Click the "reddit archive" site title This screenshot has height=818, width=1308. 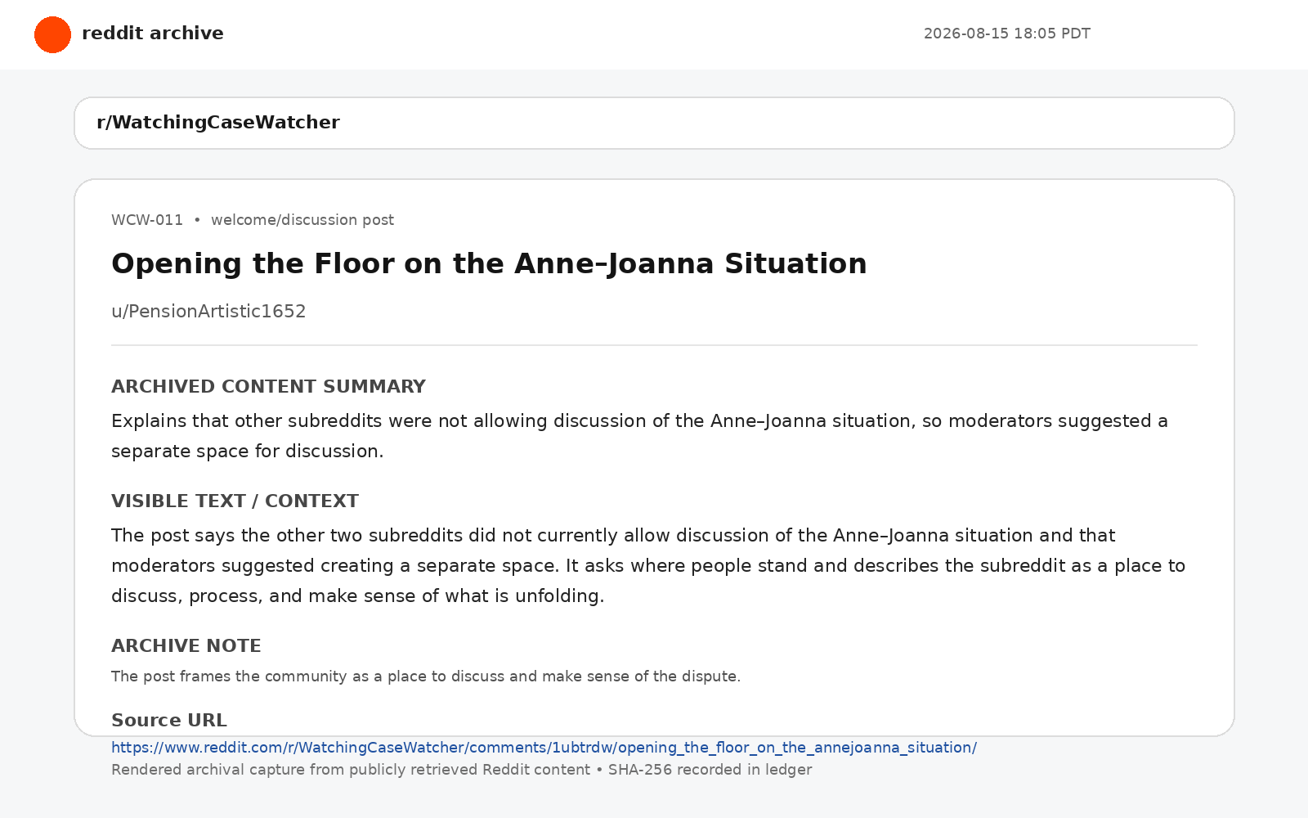[153, 34]
